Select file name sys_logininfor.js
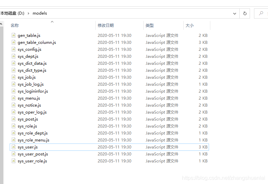 [x=33, y=91]
